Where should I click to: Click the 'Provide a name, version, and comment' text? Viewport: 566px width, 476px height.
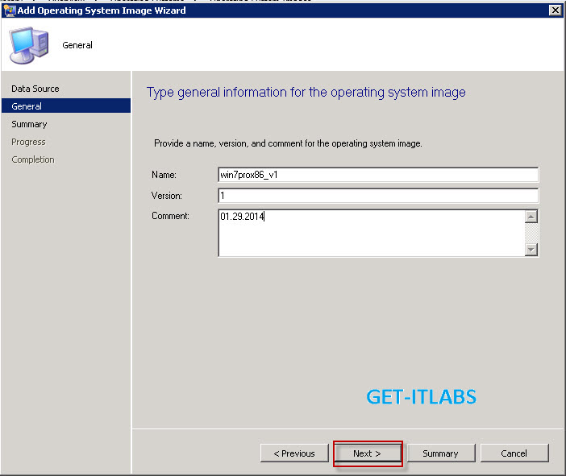288,143
